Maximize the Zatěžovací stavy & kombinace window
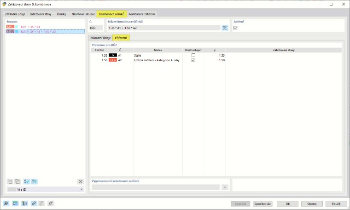Screen dimensions: 350x210 pyautogui.click(x=331, y=4)
